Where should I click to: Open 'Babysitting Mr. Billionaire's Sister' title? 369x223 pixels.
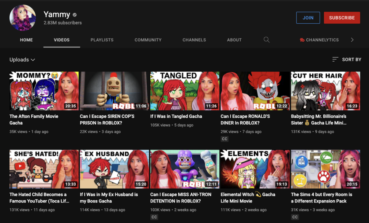pyautogui.click(x=319, y=120)
